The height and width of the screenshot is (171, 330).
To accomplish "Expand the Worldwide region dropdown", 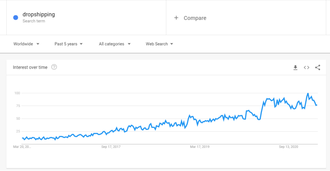I will point(26,44).
